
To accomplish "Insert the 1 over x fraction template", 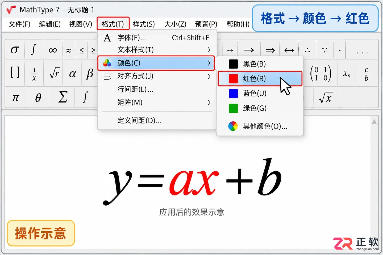I will coord(34,73).
